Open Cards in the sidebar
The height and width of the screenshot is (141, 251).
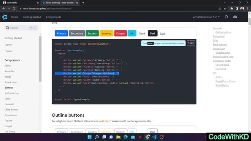pyautogui.click(x=7, y=99)
